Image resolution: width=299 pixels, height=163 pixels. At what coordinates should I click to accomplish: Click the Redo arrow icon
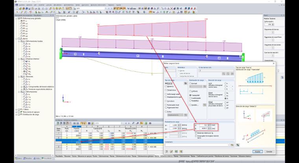pyautogui.click(x=46, y=8)
